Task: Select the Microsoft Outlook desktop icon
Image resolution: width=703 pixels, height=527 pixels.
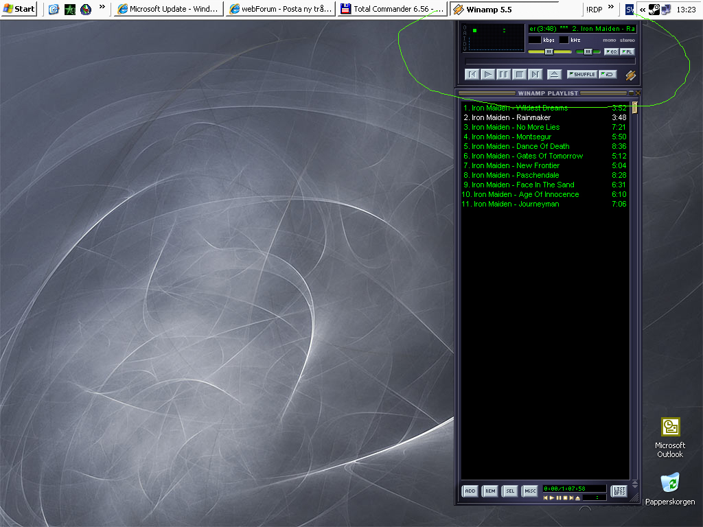Action: pyautogui.click(x=670, y=438)
